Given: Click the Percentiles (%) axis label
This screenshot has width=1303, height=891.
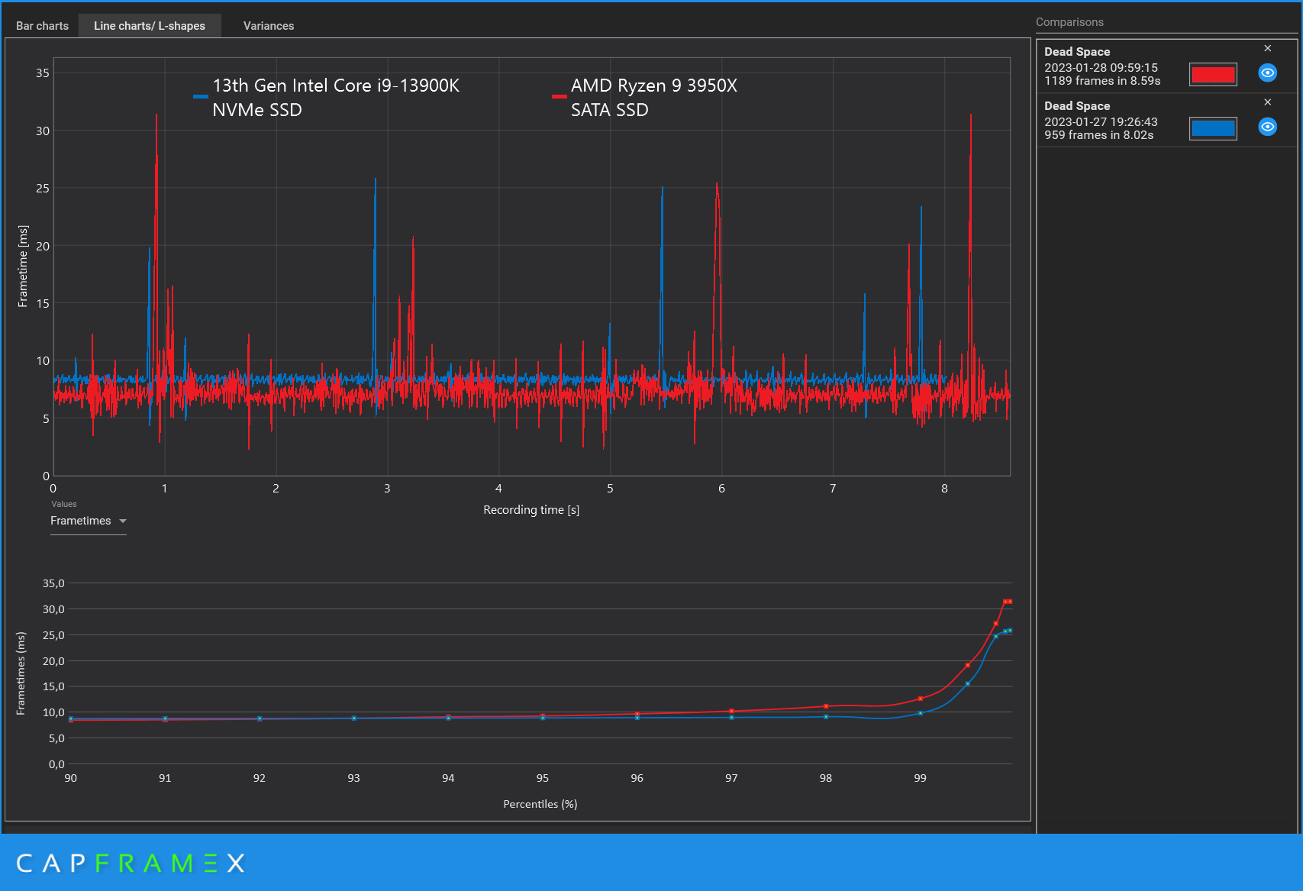Looking at the screenshot, I should (540, 804).
